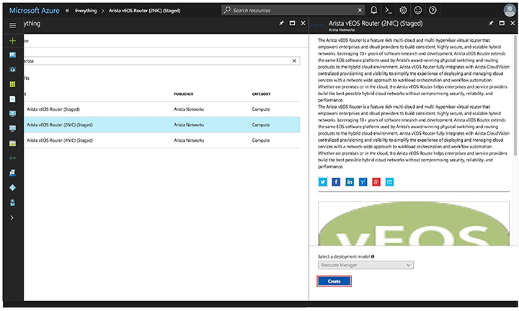
Task: Click the Search resources field
Action: coord(293,10)
